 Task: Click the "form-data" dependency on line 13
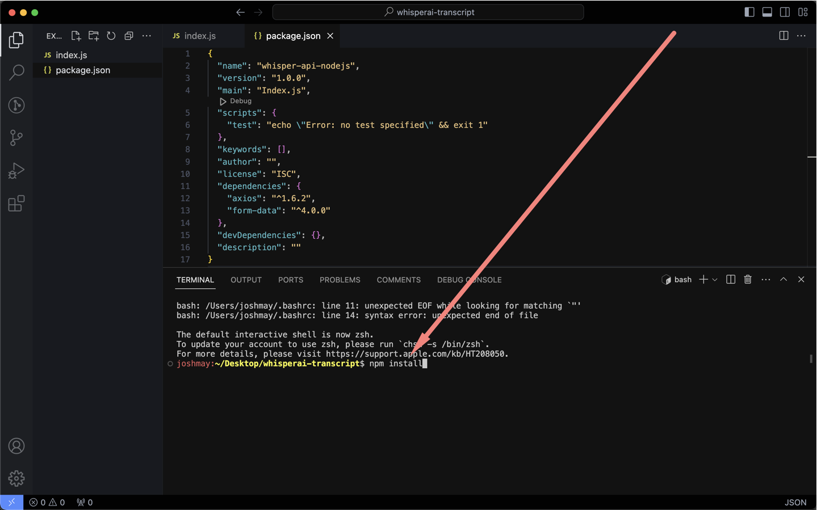click(x=254, y=210)
